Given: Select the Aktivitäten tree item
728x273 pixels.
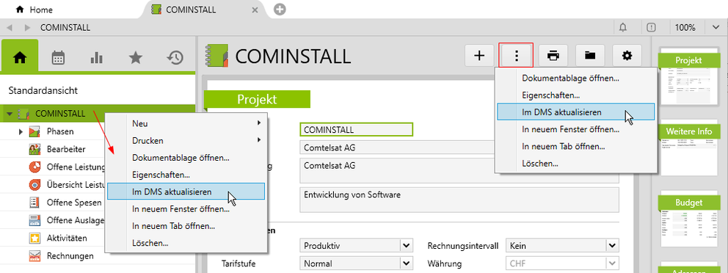Looking at the screenshot, I should (x=67, y=239).
